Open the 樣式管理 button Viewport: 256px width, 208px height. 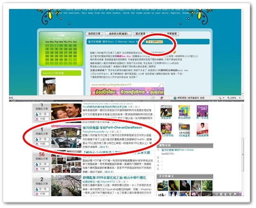point(140,34)
